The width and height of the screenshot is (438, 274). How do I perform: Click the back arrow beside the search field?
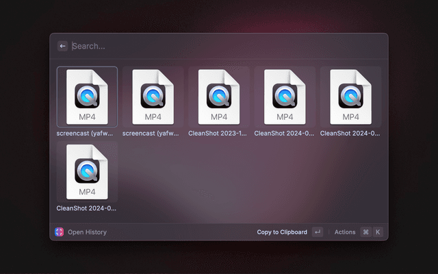pyautogui.click(x=63, y=46)
